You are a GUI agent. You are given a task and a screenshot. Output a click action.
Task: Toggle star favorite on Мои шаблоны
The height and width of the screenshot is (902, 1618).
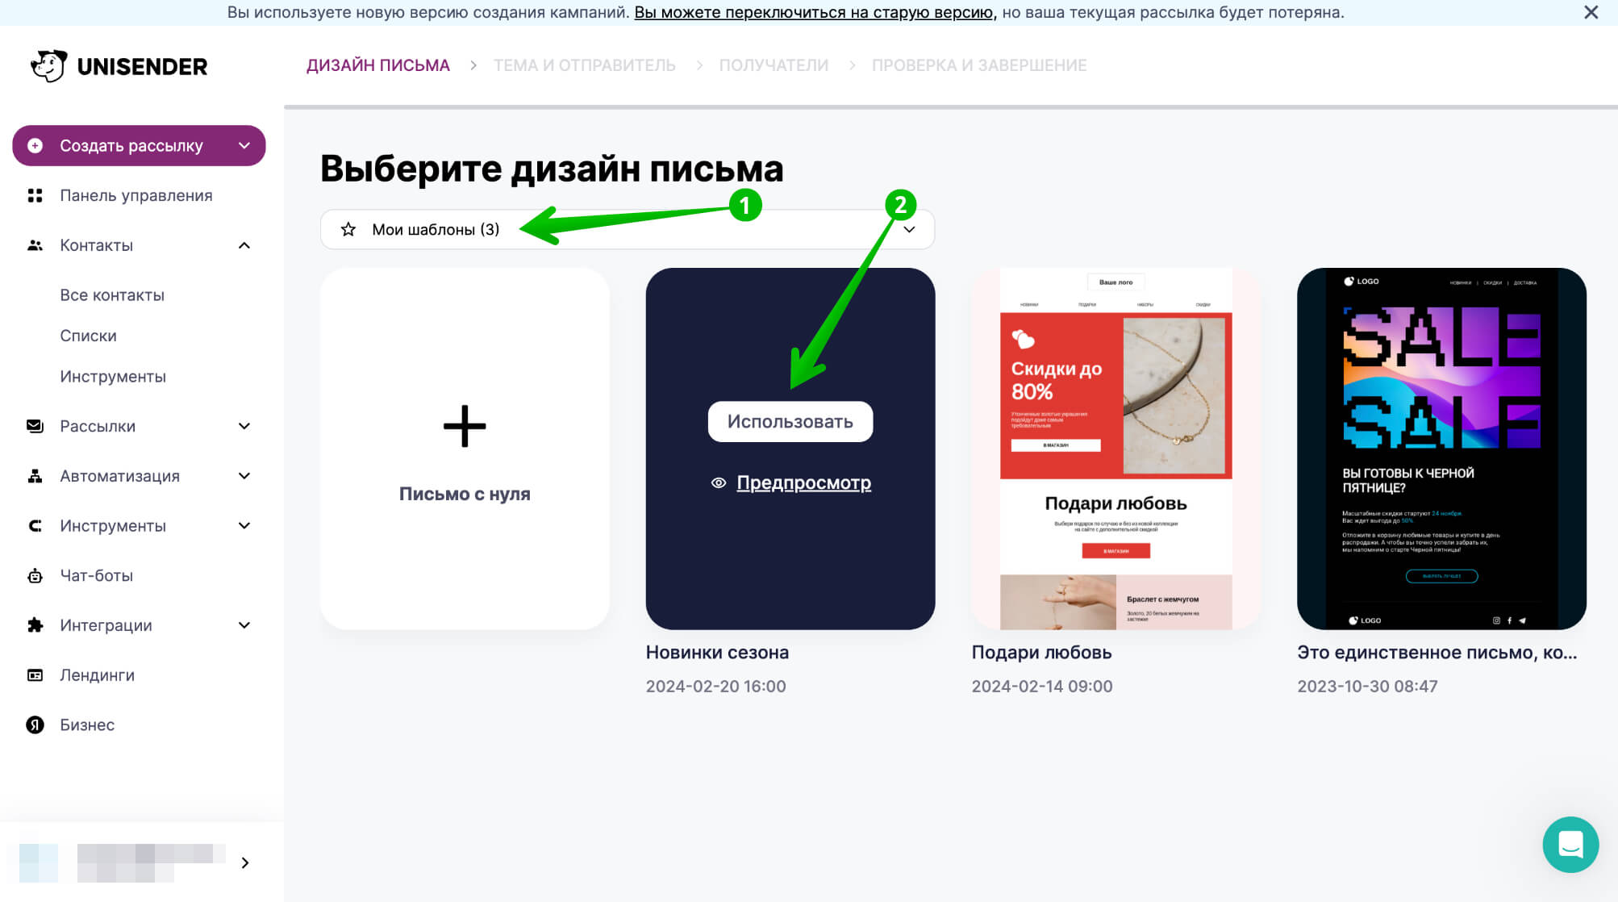coord(347,229)
